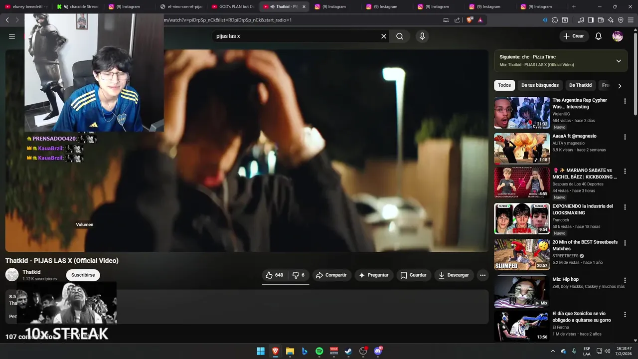
Task: Open Brave Leo AI sparkle icon
Action: click(611, 20)
